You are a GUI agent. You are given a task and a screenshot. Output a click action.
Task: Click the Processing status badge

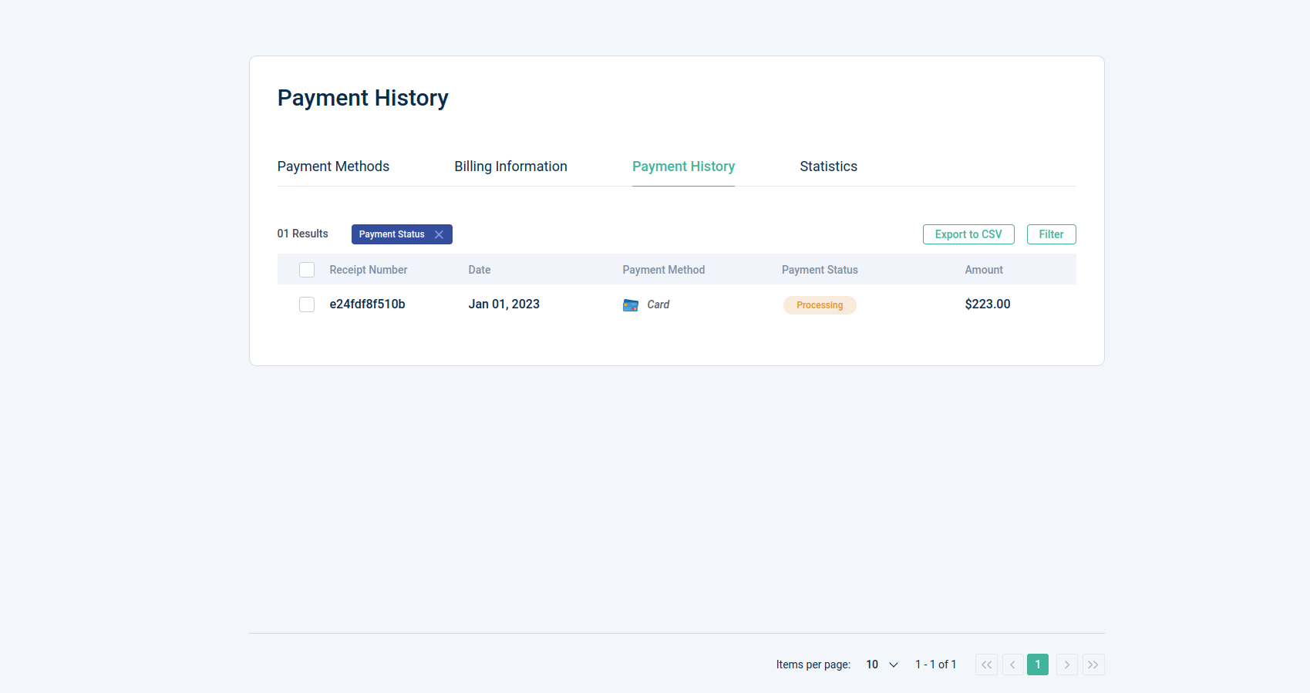820,305
